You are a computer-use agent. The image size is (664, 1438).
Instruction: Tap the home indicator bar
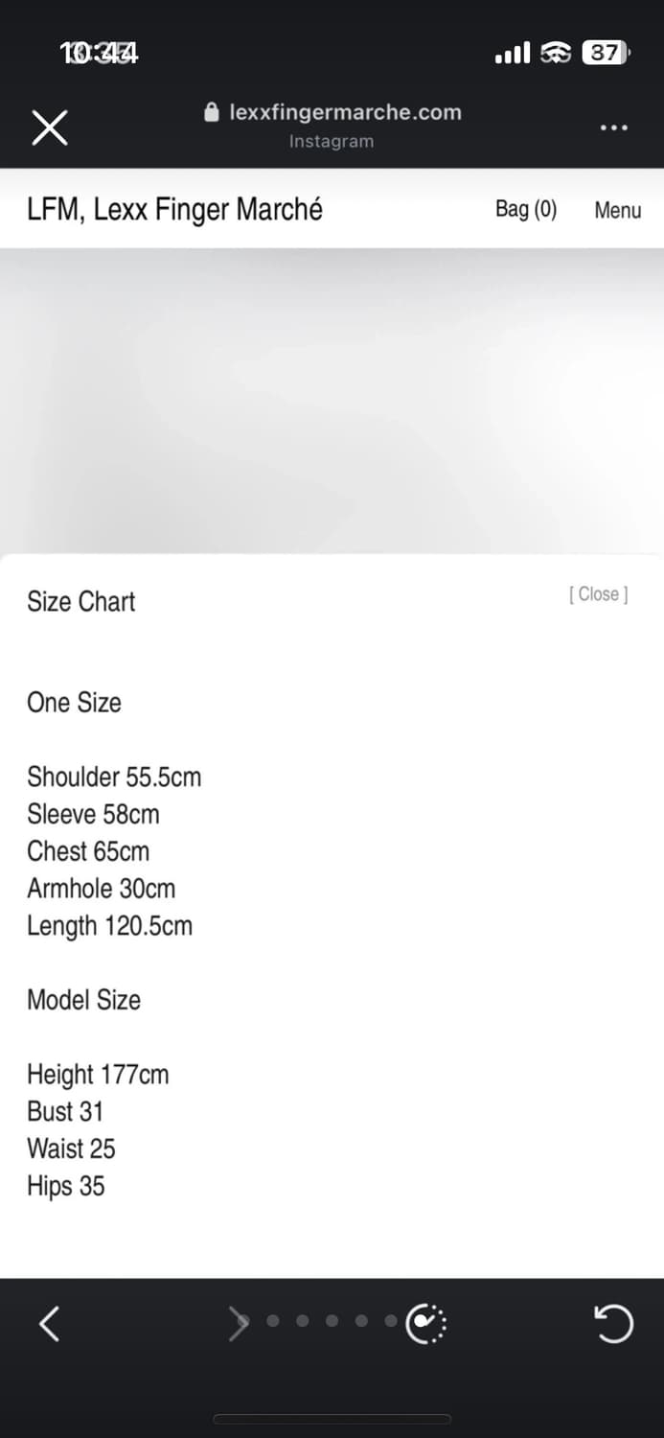click(x=332, y=1419)
